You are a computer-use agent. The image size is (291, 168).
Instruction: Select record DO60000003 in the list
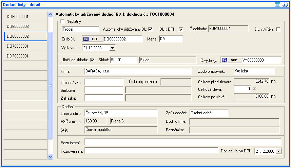point(25,26)
